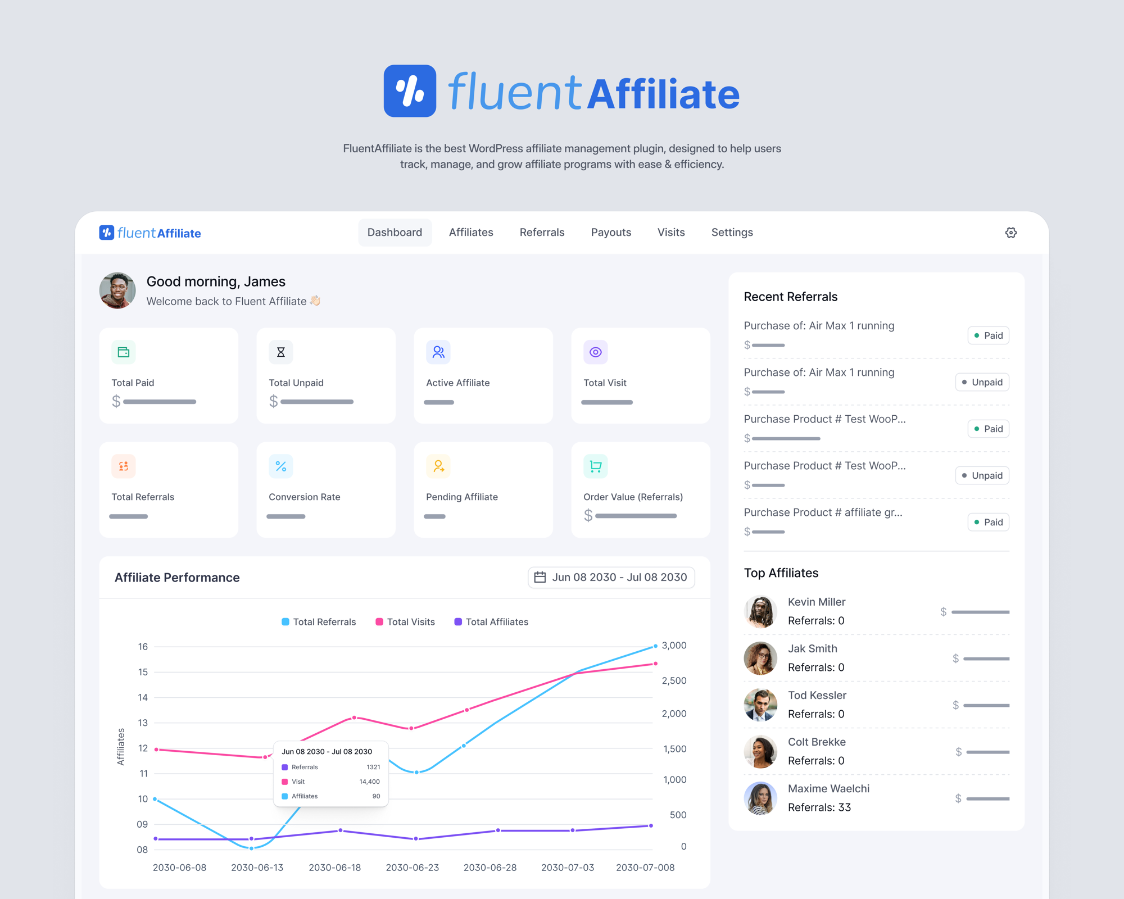Click Kevin Miller's avatar

point(760,611)
